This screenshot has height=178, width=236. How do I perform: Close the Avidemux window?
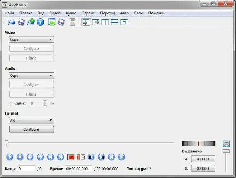[x=225, y=4]
